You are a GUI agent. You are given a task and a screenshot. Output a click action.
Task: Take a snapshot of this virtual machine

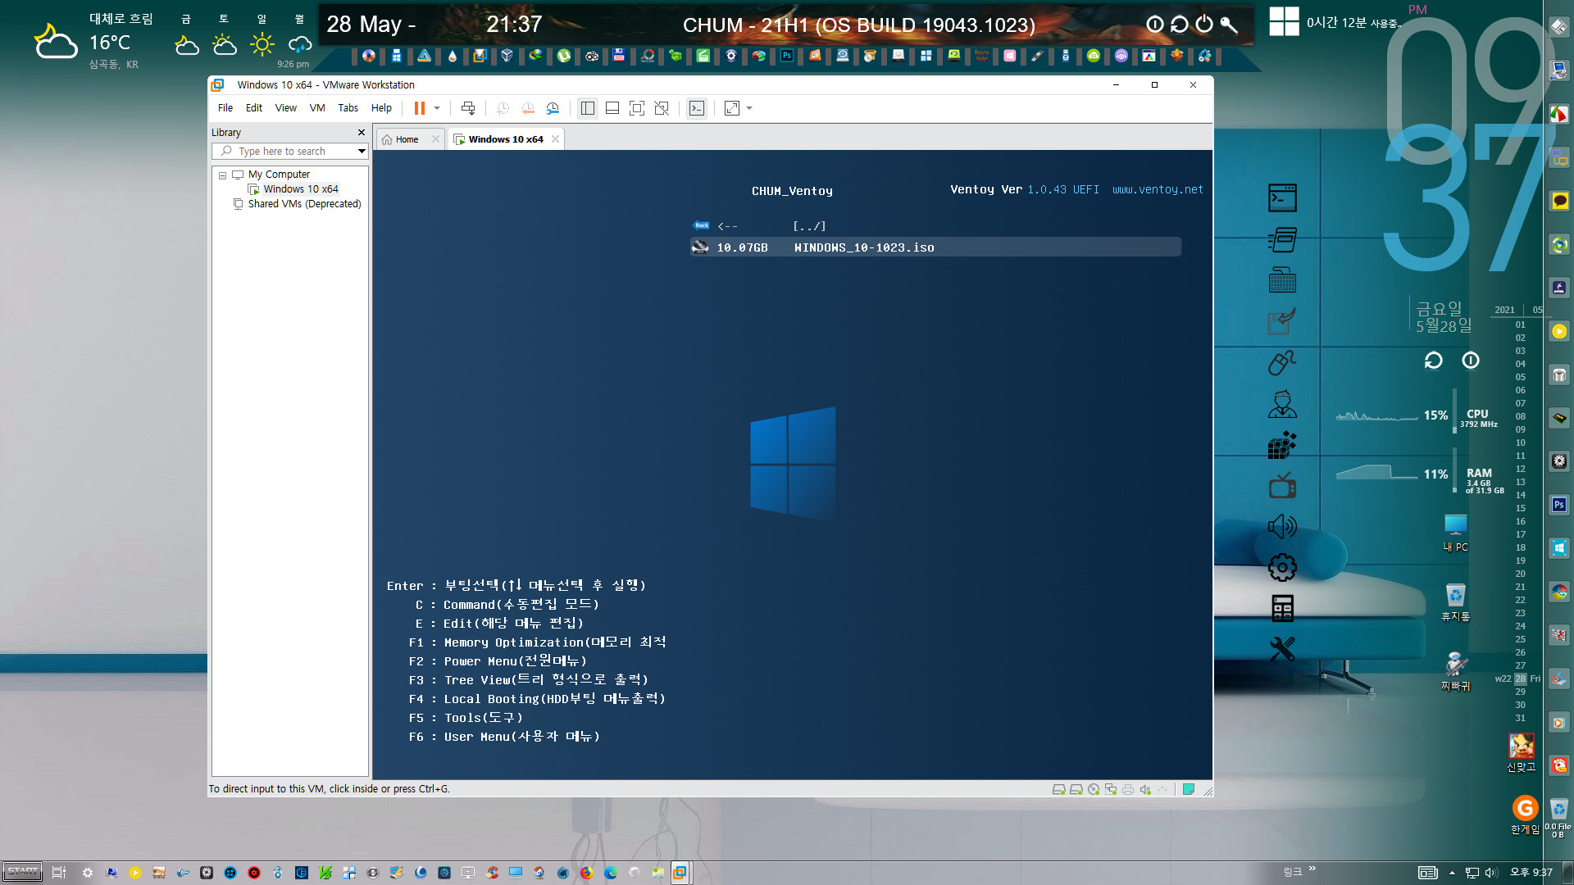[x=503, y=108]
